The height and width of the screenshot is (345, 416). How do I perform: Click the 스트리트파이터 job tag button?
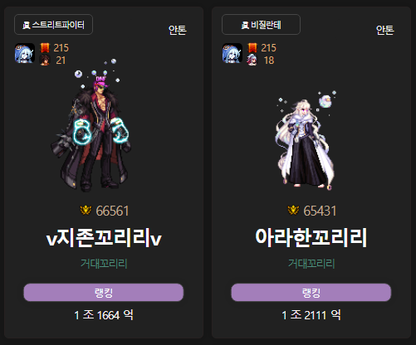(x=53, y=25)
